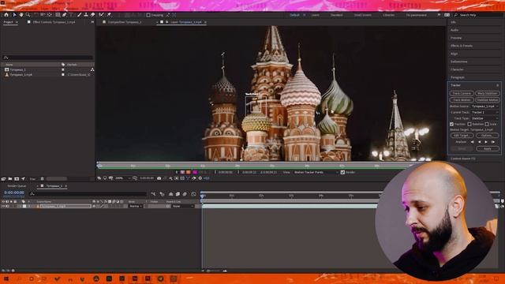Select the Type text tool
The image size is (505, 284).
(71, 15)
